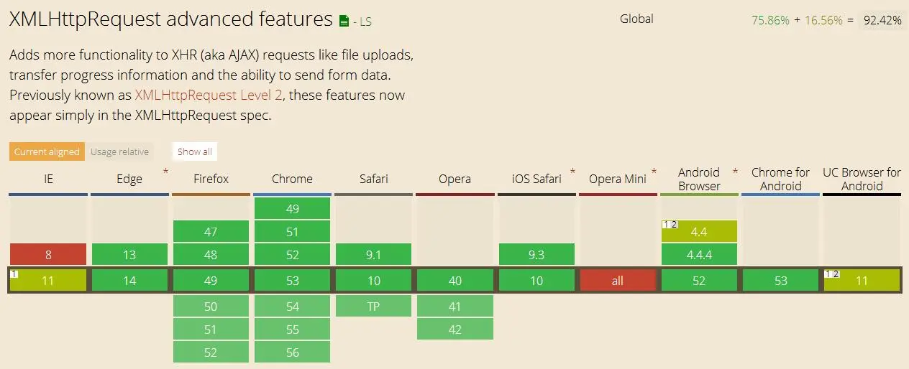Click the red IE 8 cell
The image size is (909, 369).
point(47,255)
